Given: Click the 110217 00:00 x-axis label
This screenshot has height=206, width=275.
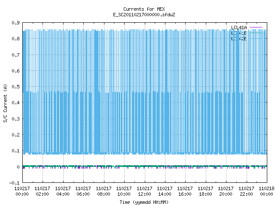Looking at the screenshot, I should tap(22, 191).
